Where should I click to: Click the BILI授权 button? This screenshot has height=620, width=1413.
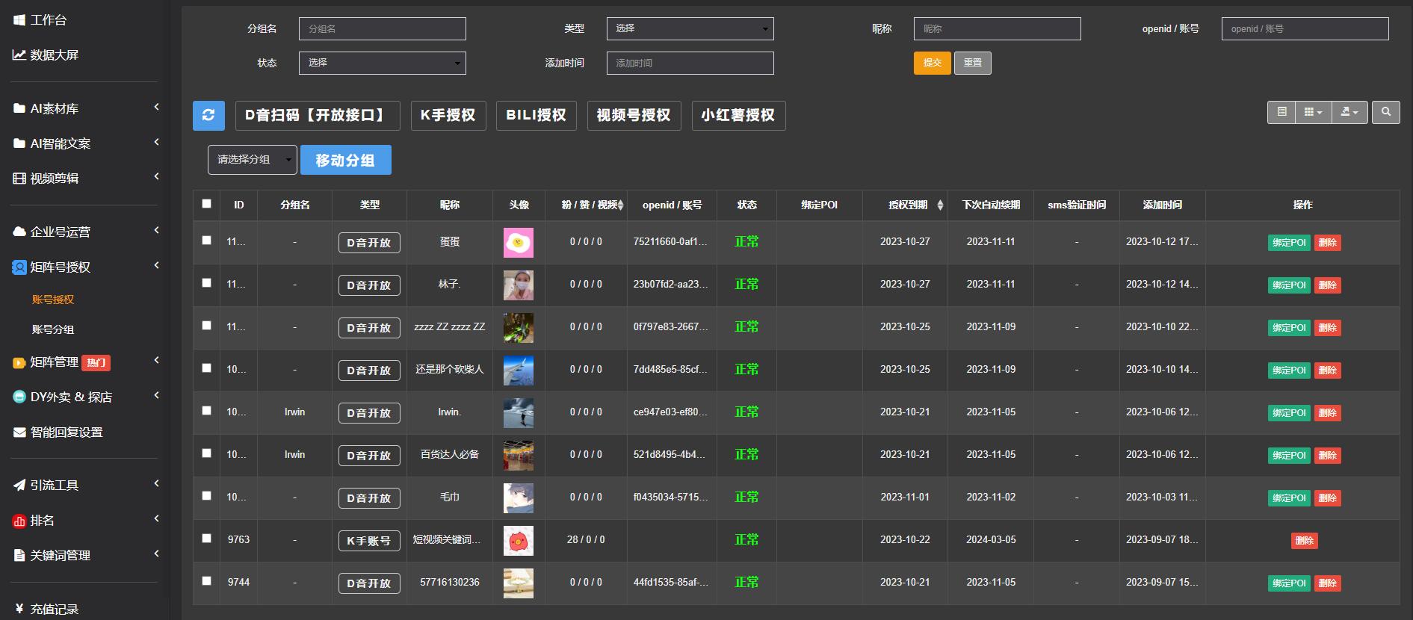tap(537, 116)
